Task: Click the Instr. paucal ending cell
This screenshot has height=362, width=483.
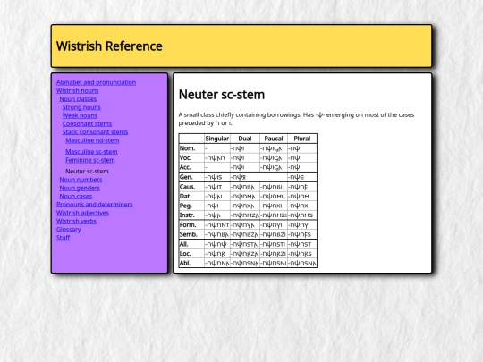Action: coord(274,215)
